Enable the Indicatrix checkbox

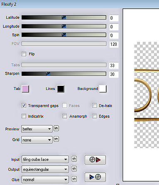(24, 116)
